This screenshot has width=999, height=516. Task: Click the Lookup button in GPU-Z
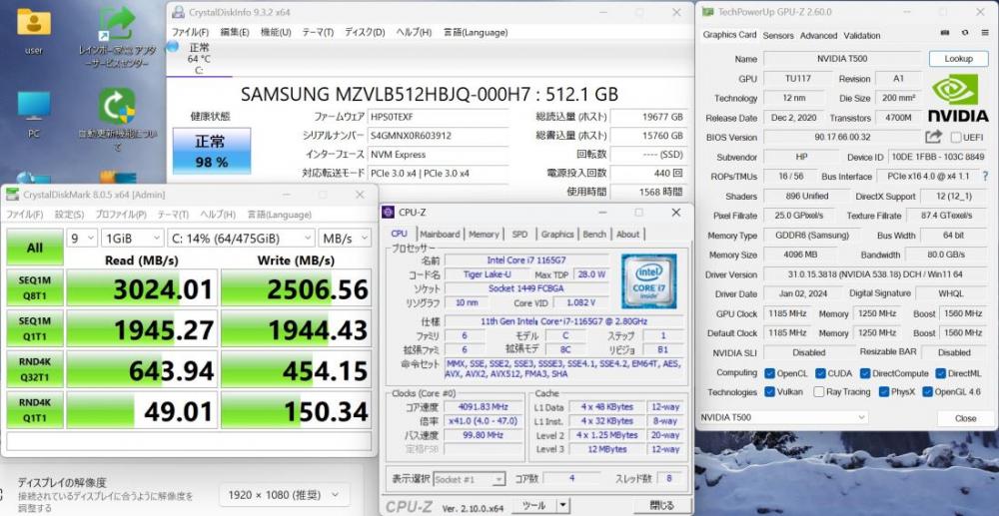958,59
